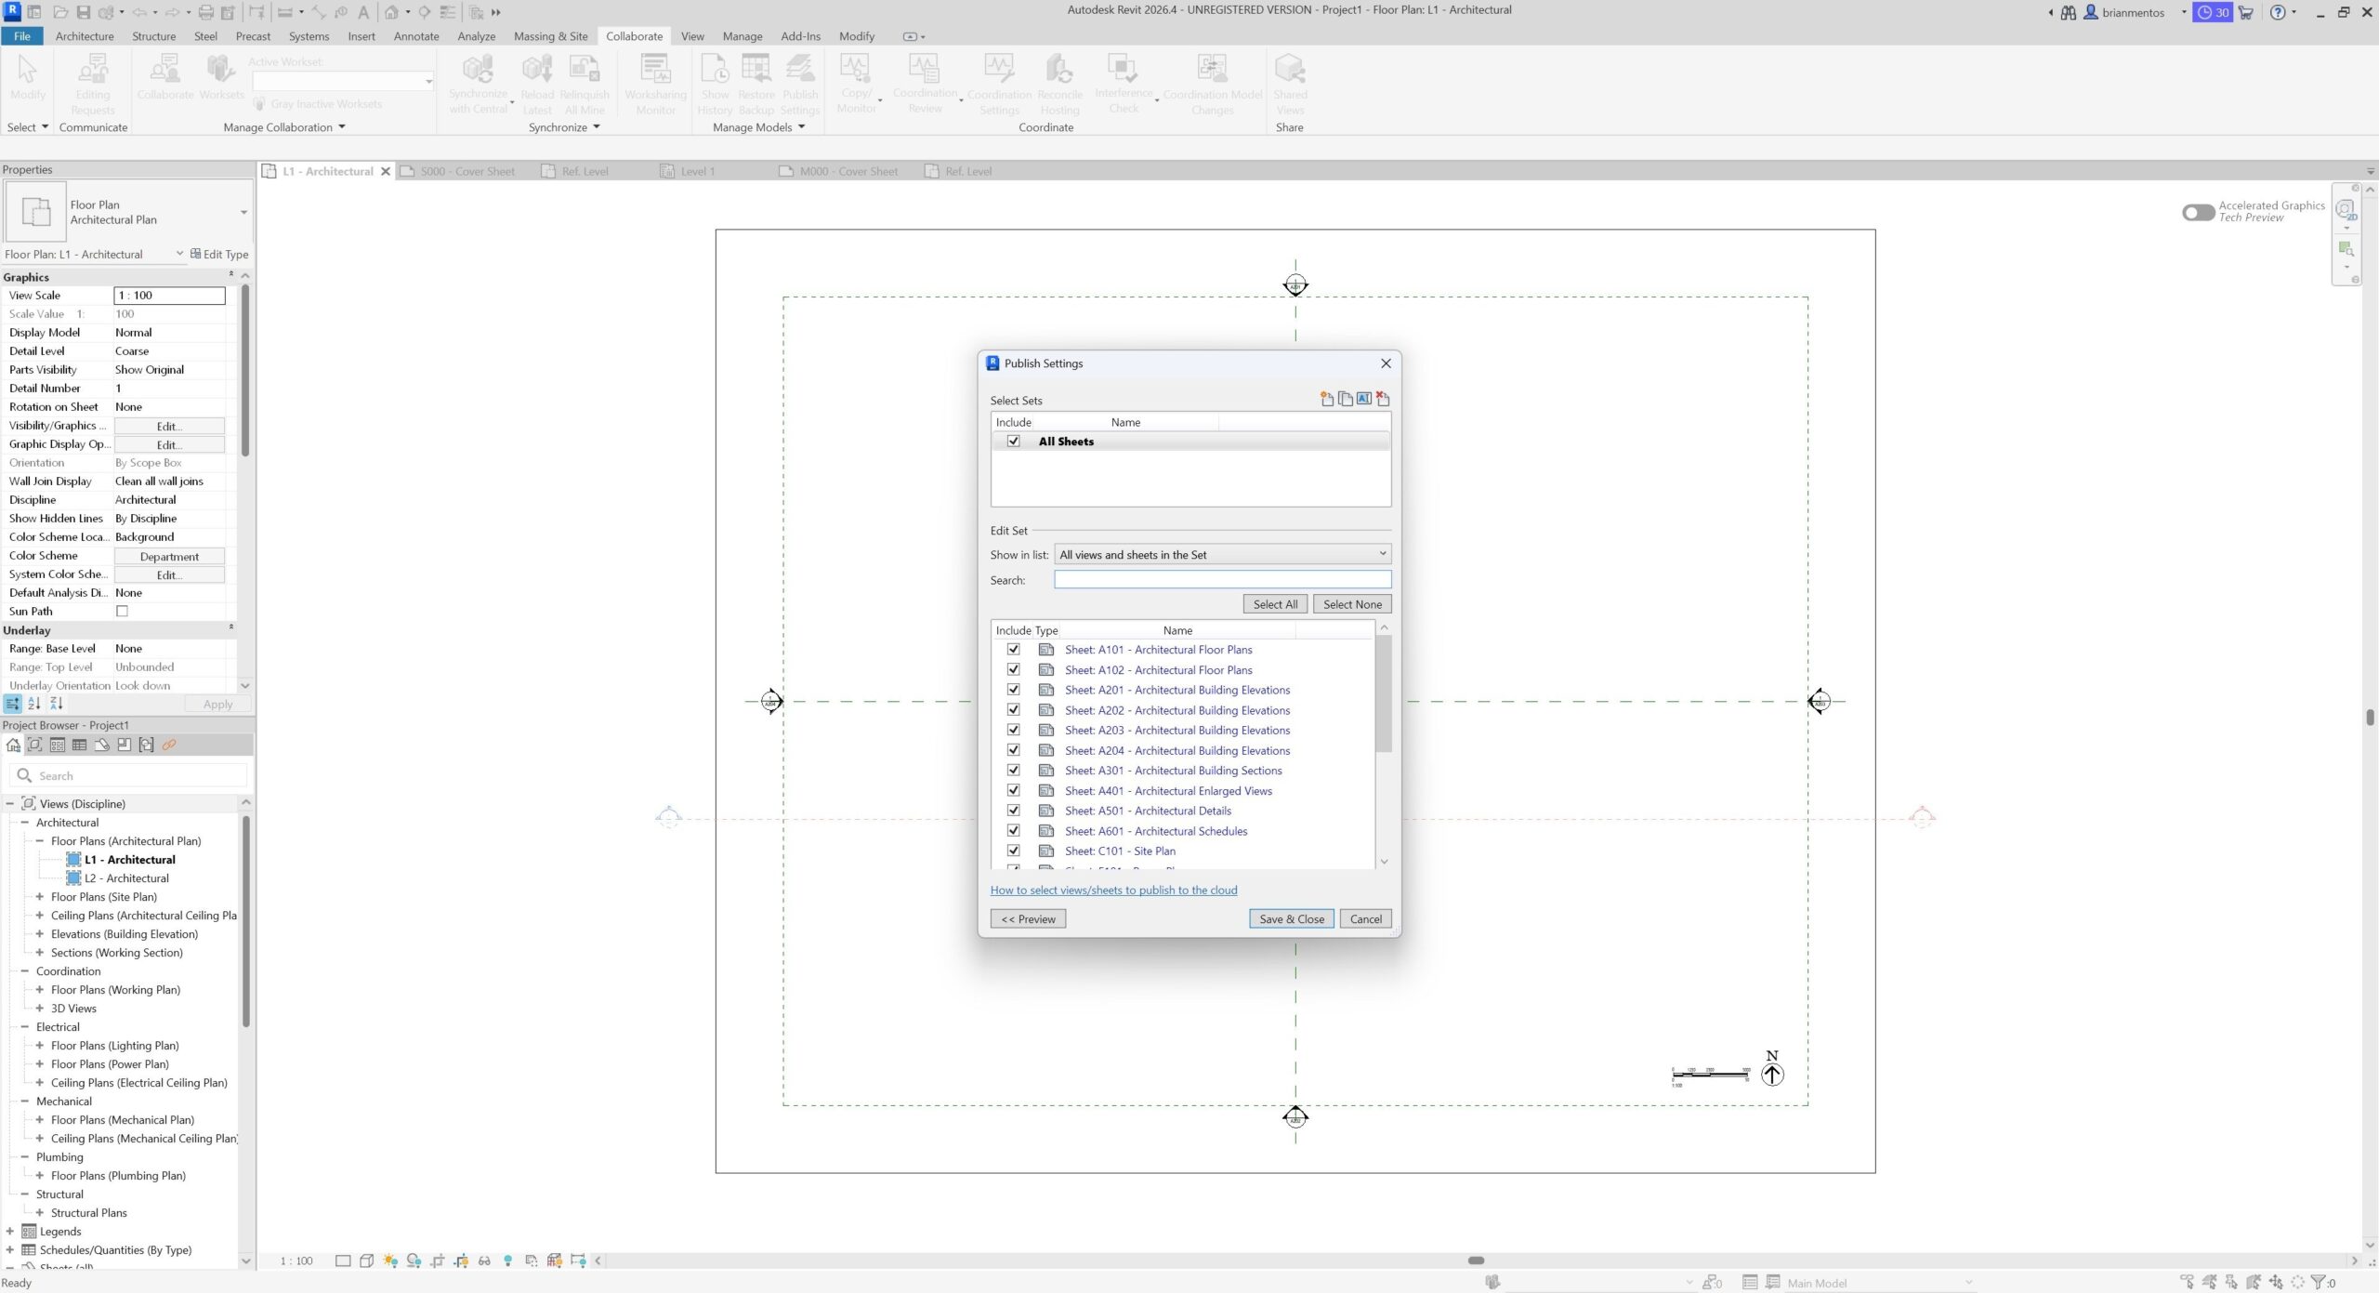Uncheck Sheet A501 Architectural Details
The width and height of the screenshot is (2379, 1293).
pyautogui.click(x=1014, y=811)
